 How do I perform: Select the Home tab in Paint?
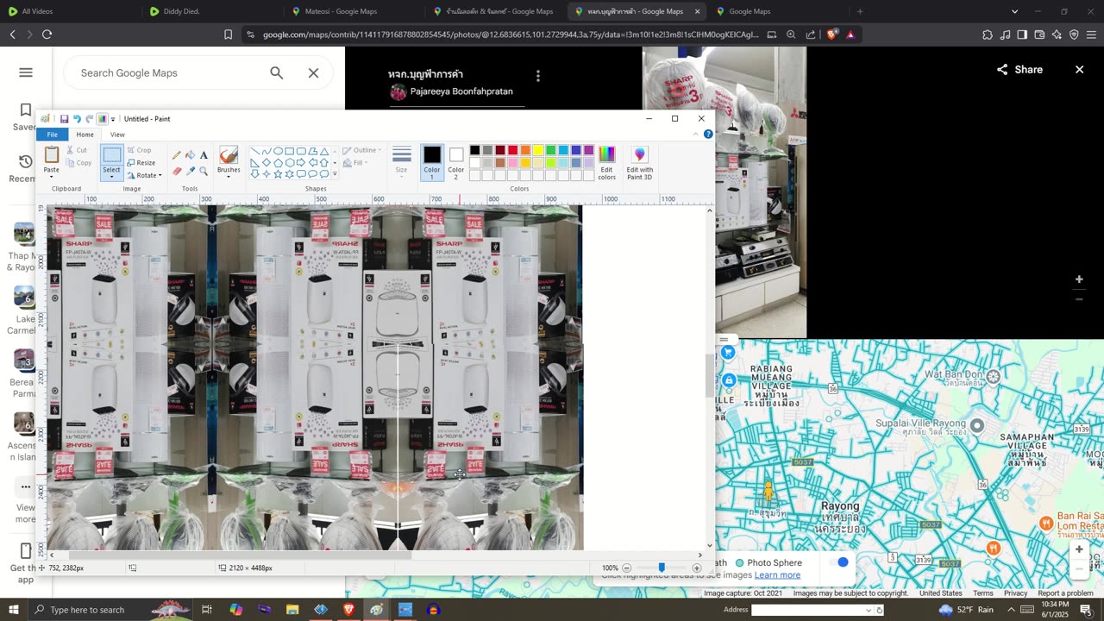point(85,135)
